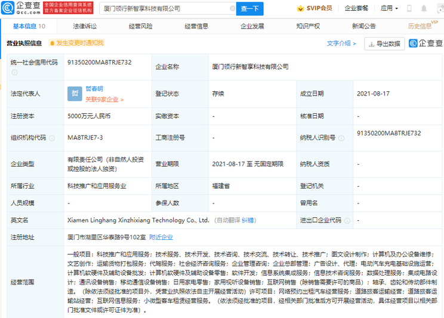The height and width of the screenshot is (318, 444).
Task: Click the Qcc.com logo
Action: [x=21, y=8]
